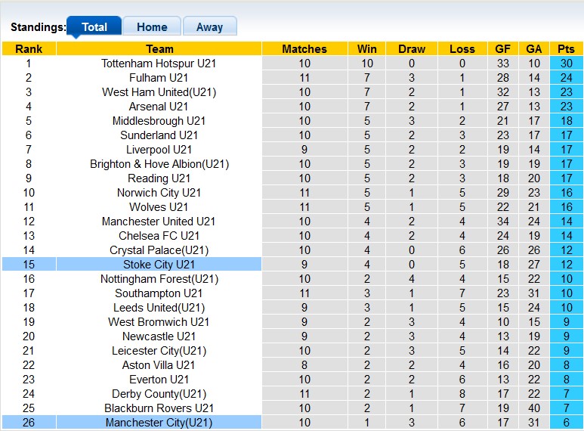
Task: Click Liverpool U21 team name
Action: (x=159, y=150)
